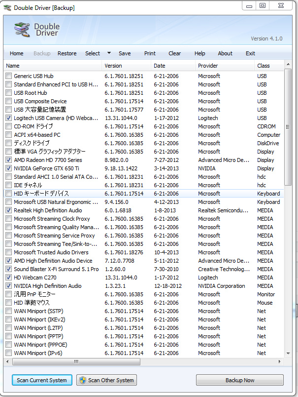Open the Select dropdown arrow
This screenshot has width=298, height=397.
[109, 53]
